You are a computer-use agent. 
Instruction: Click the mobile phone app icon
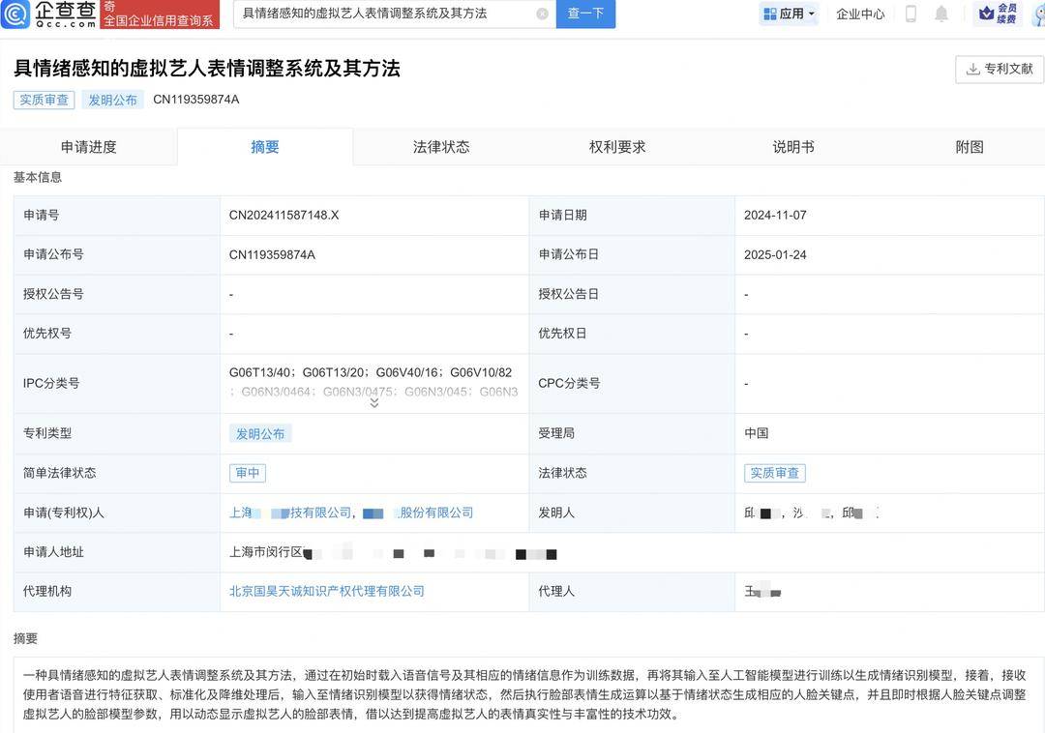(x=910, y=14)
